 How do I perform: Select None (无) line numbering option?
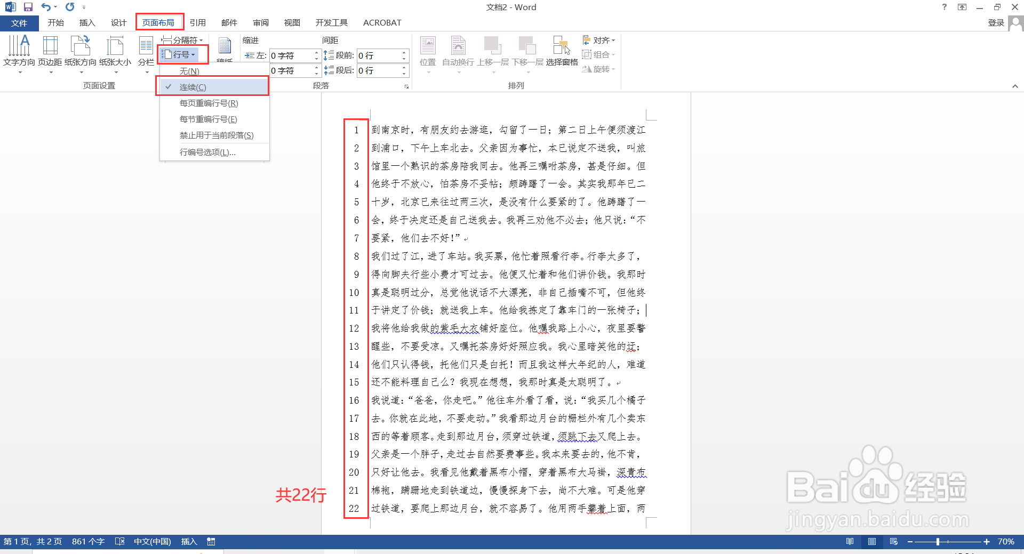click(x=214, y=71)
